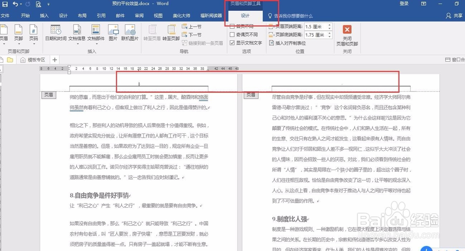Expand the 页脚 dropdown arrow

(19, 44)
